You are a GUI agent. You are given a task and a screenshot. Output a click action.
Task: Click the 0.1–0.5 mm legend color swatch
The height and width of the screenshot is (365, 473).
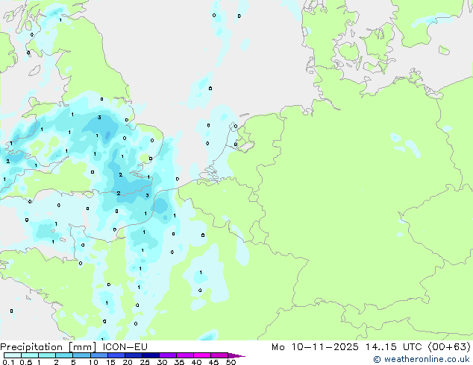click(13, 355)
